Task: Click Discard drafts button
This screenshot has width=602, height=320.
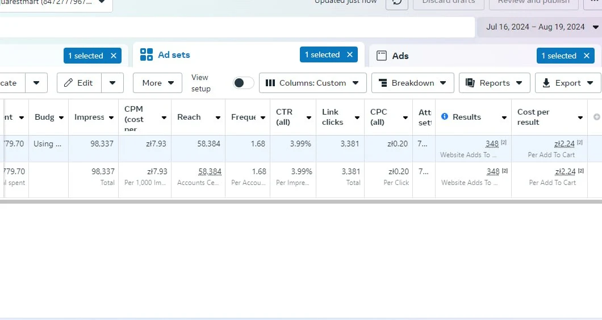Action: (449, 3)
